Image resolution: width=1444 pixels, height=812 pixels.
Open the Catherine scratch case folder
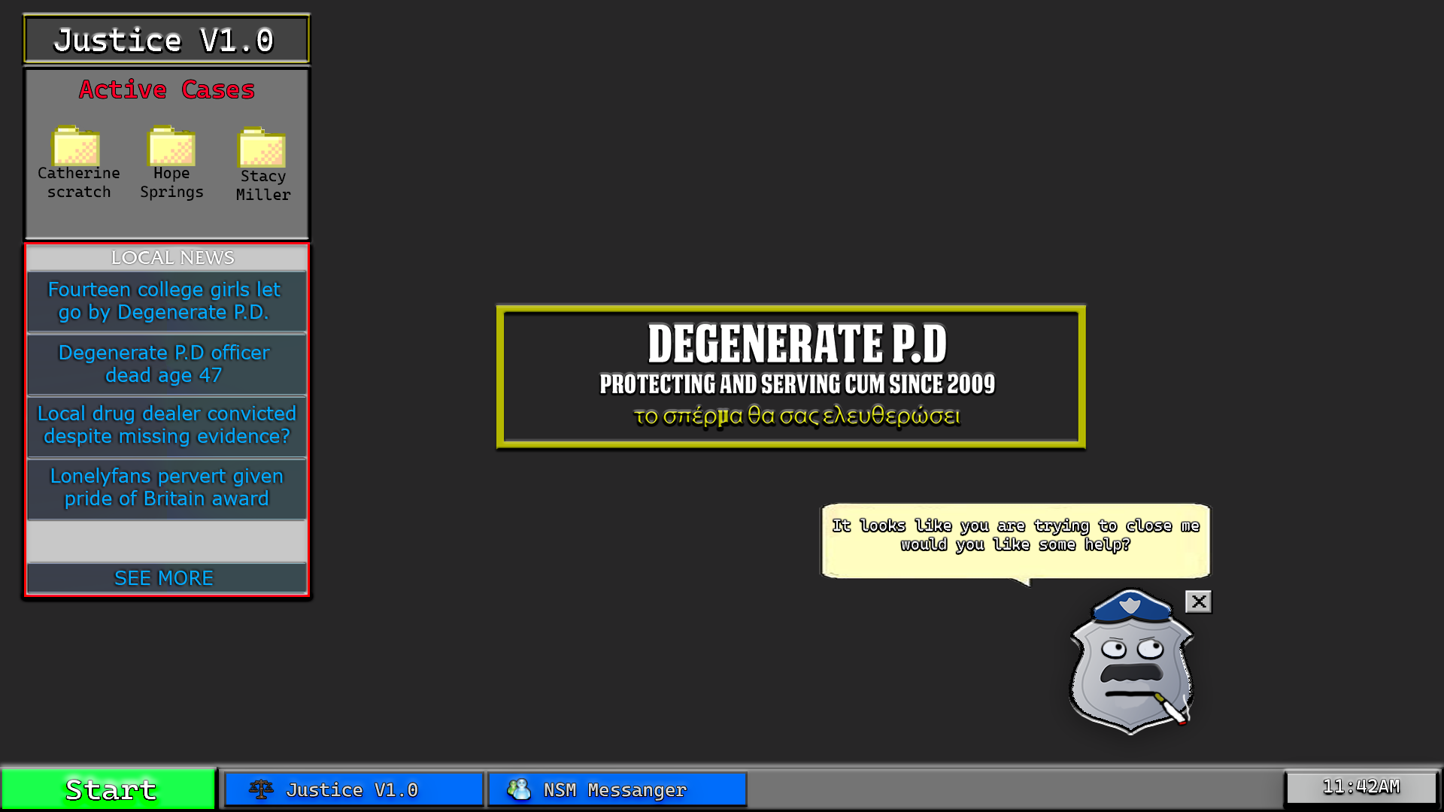pos(78,162)
